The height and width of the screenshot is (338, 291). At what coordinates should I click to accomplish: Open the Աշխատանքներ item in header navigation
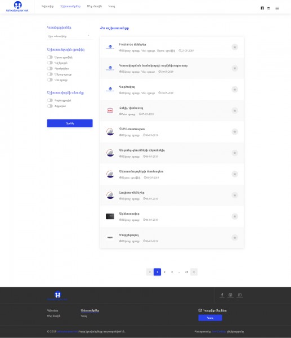point(70,6)
